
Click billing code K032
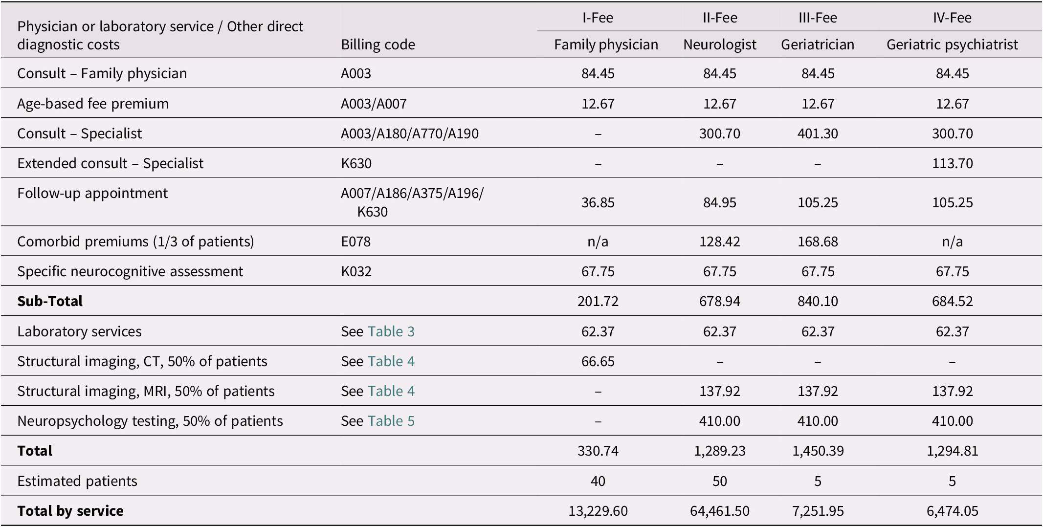(x=356, y=271)
